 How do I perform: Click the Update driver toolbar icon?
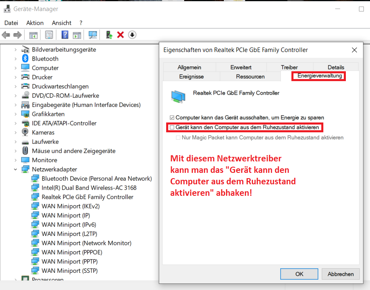[x=109, y=35]
